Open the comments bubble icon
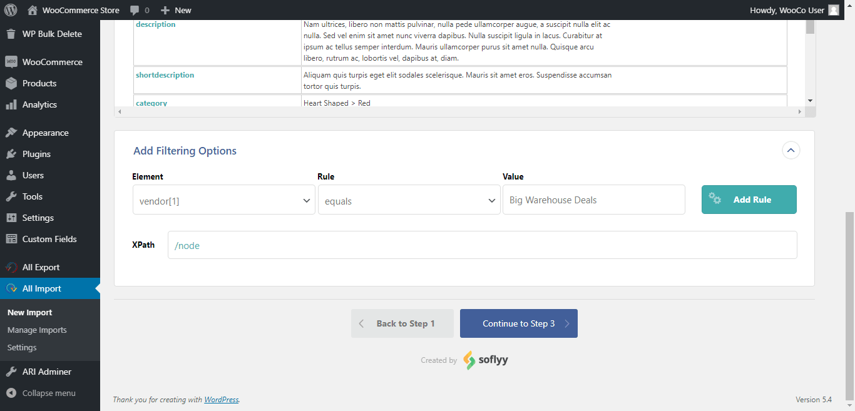Viewport: 855px width, 411px height. click(135, 10)
